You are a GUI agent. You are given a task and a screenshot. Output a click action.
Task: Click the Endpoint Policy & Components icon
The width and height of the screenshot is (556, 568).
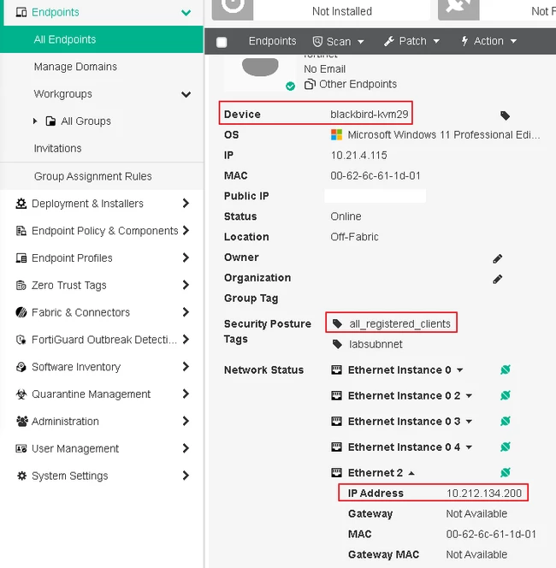point(21,231)
